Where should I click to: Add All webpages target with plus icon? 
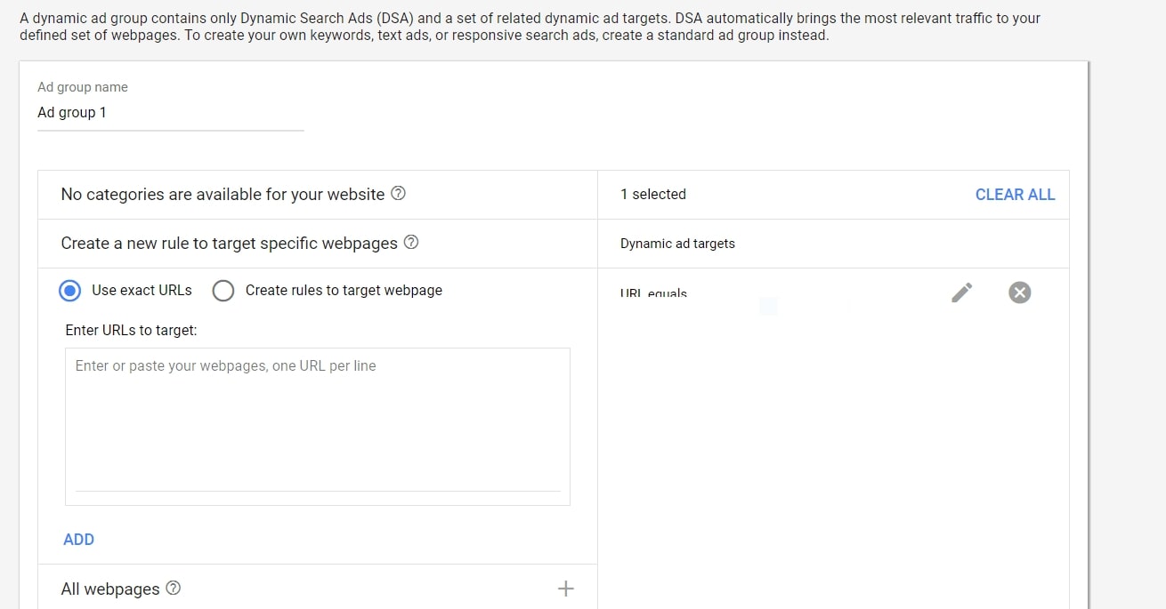pyautogui.click(x=565, y=589)
